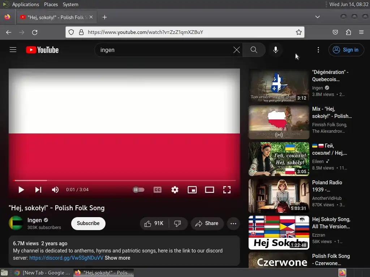370x277 pixels.
Task: Open the Mix - "Hej, sokoły!" playlist thumbnail
Action: 279,123
